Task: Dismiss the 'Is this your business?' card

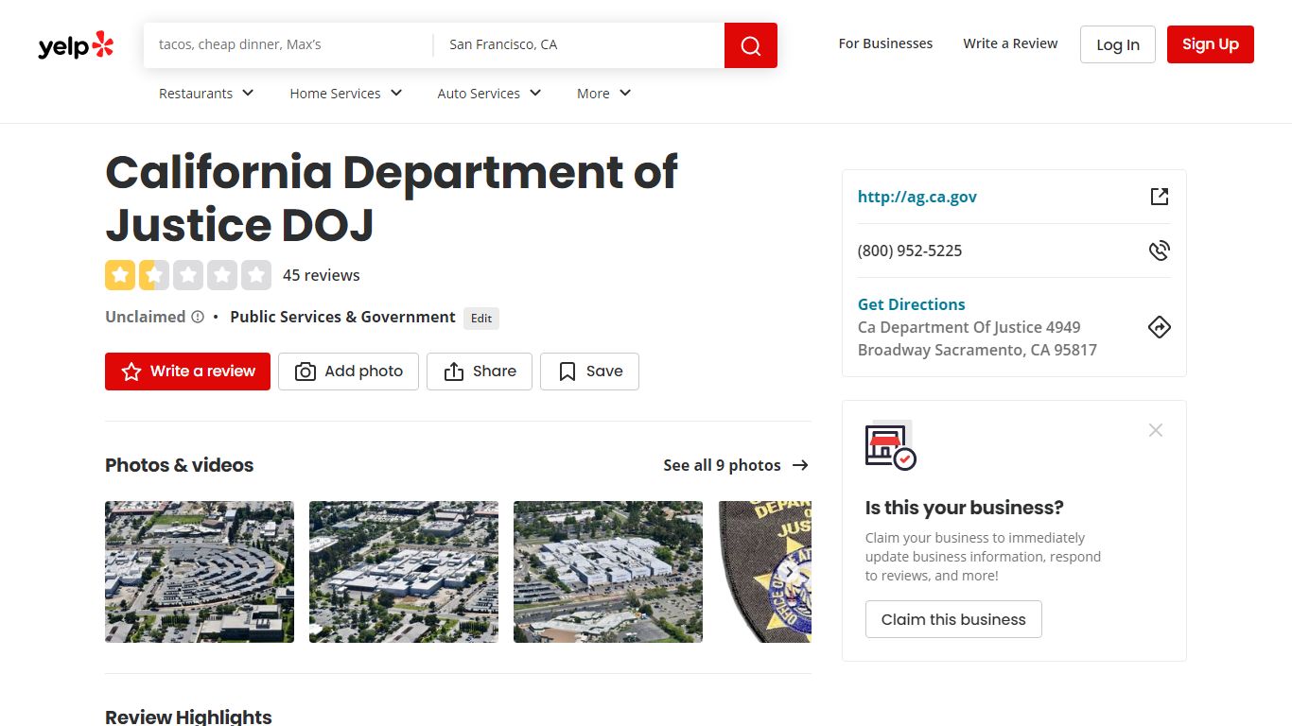Action: [1156, 430]
